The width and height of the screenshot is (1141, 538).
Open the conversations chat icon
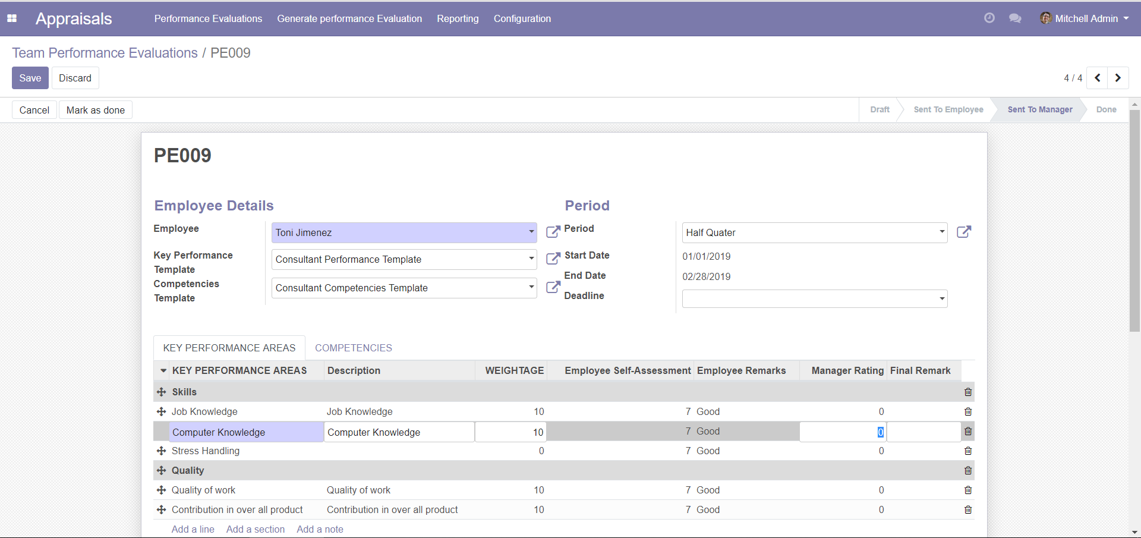[x=1015, y=18]
